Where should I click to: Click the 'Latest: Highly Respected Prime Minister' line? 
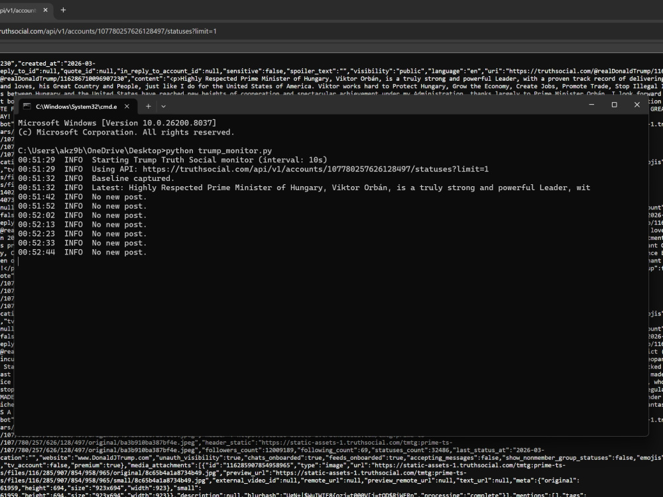304,188
